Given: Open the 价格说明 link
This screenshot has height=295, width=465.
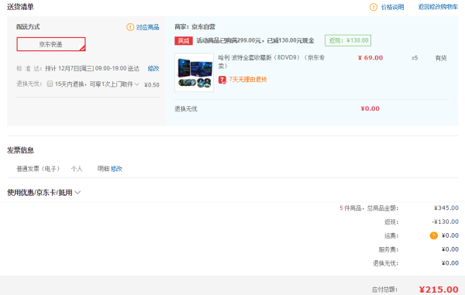Looking at the screenshot, I should pos(392,7).
